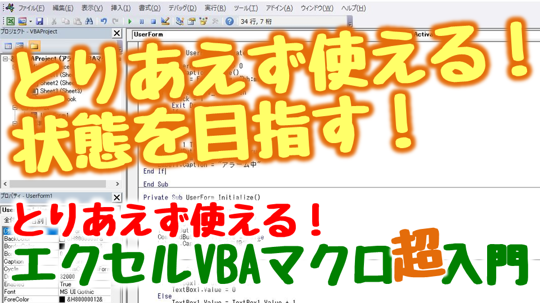Pause execution with the Break icon
This screenshot has height=303, width=540.
[x=142, y=21]
